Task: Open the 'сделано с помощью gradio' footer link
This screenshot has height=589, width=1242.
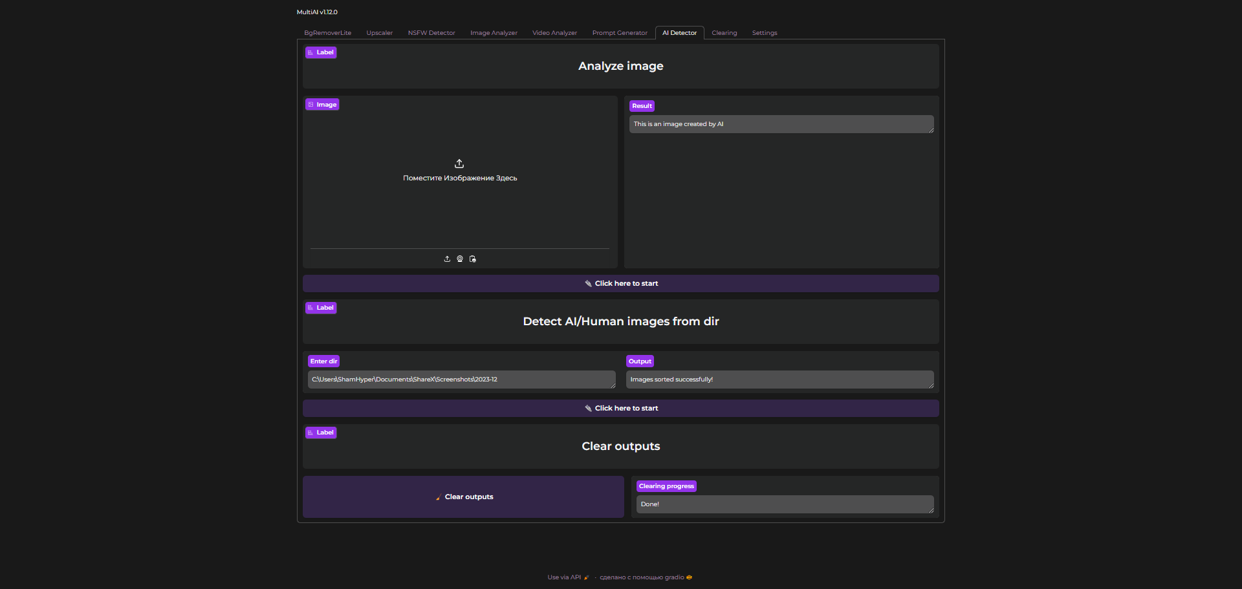Action: (x=646, y=577)
